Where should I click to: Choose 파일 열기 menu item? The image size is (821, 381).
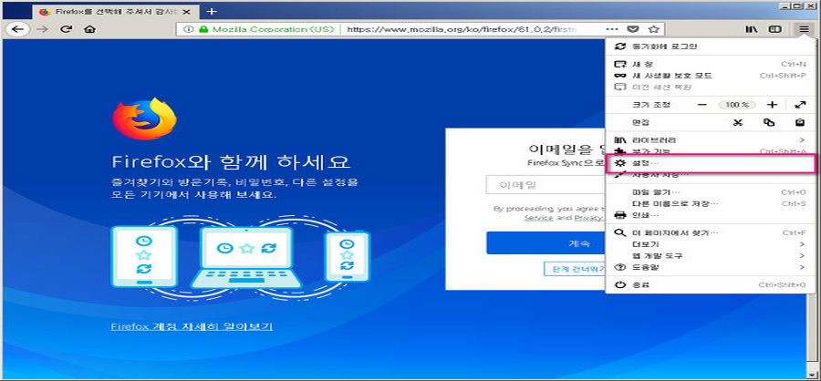[x=711, y=192]
